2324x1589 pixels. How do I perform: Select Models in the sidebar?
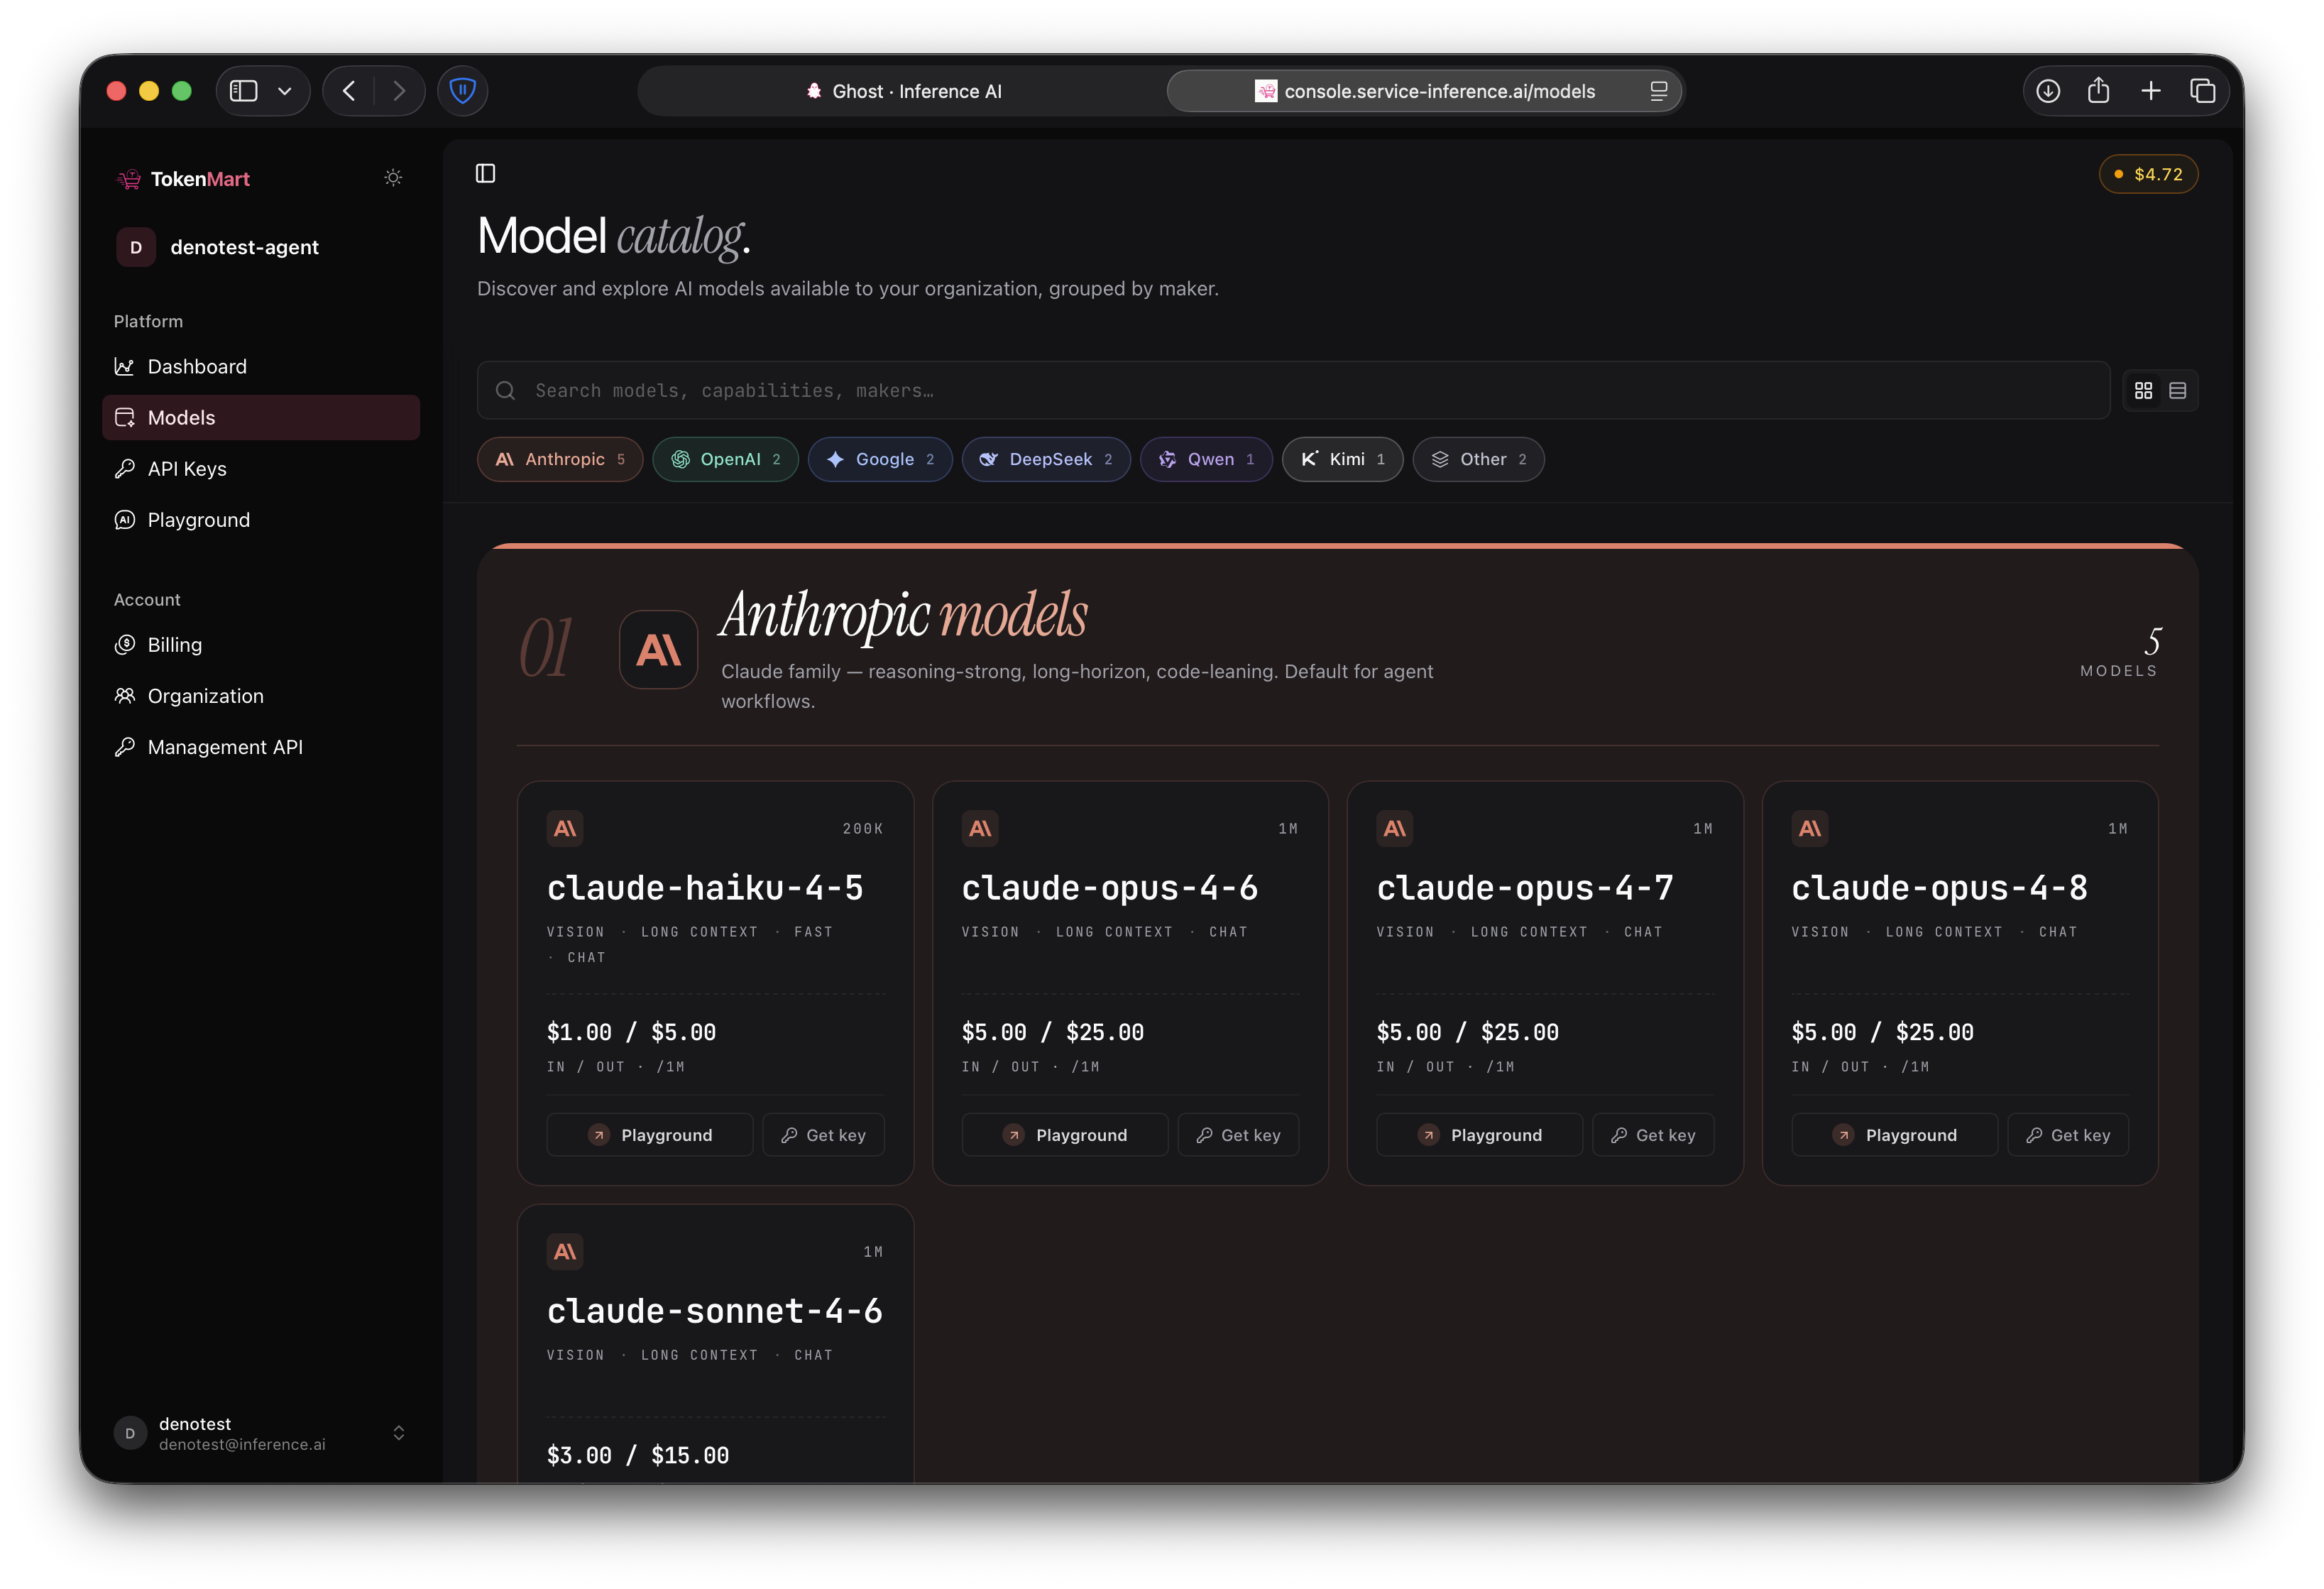tap(261, 418)
